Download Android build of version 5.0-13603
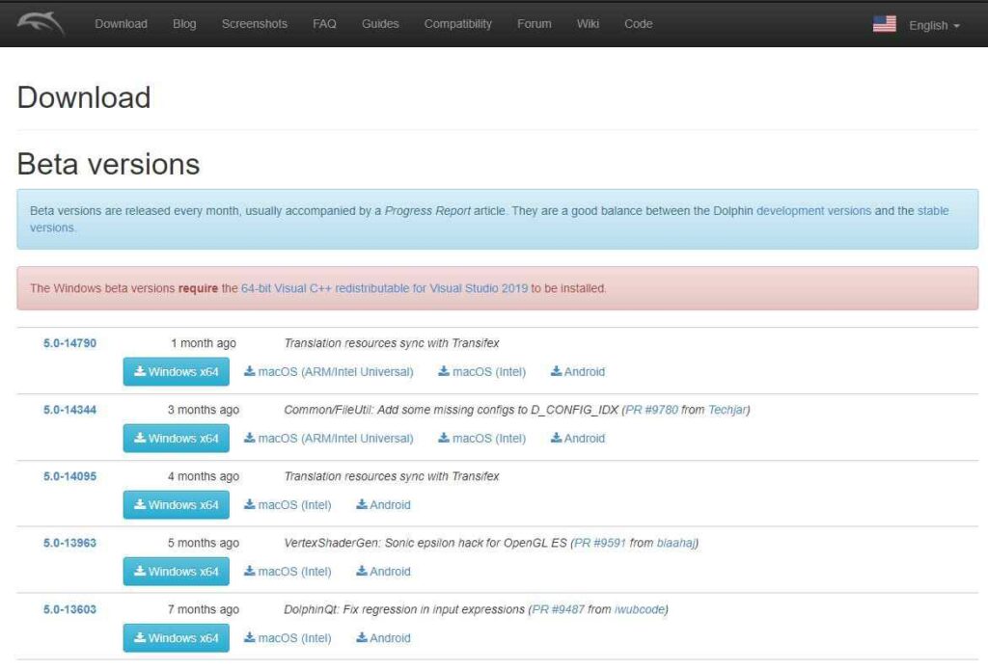The width and height of the screenshot is (988, 670). tap(383, 637)
